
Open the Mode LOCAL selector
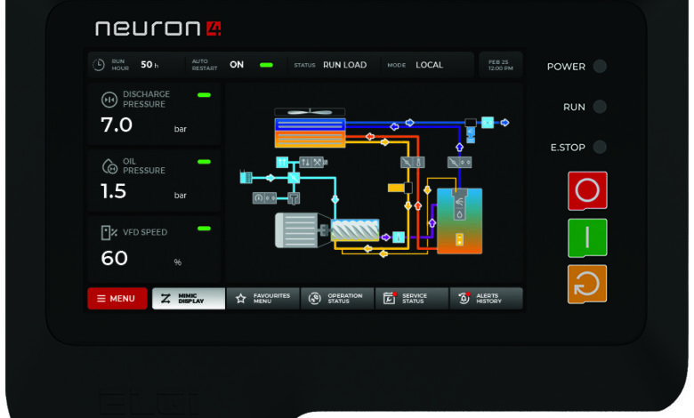click(429, 65)
